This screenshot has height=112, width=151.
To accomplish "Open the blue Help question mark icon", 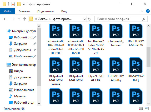I will coord(148,11).
